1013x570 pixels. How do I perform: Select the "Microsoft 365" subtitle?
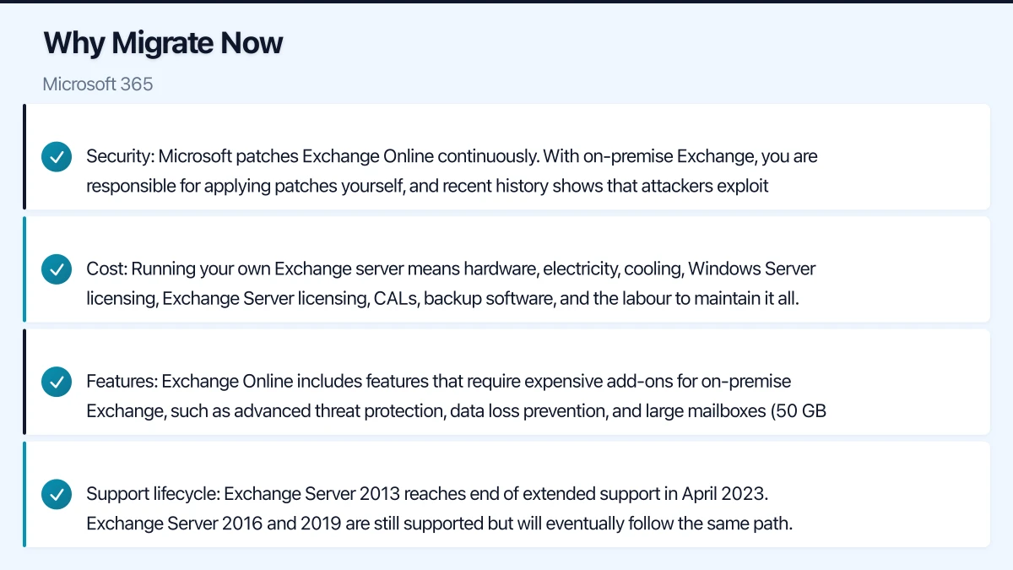98,84
